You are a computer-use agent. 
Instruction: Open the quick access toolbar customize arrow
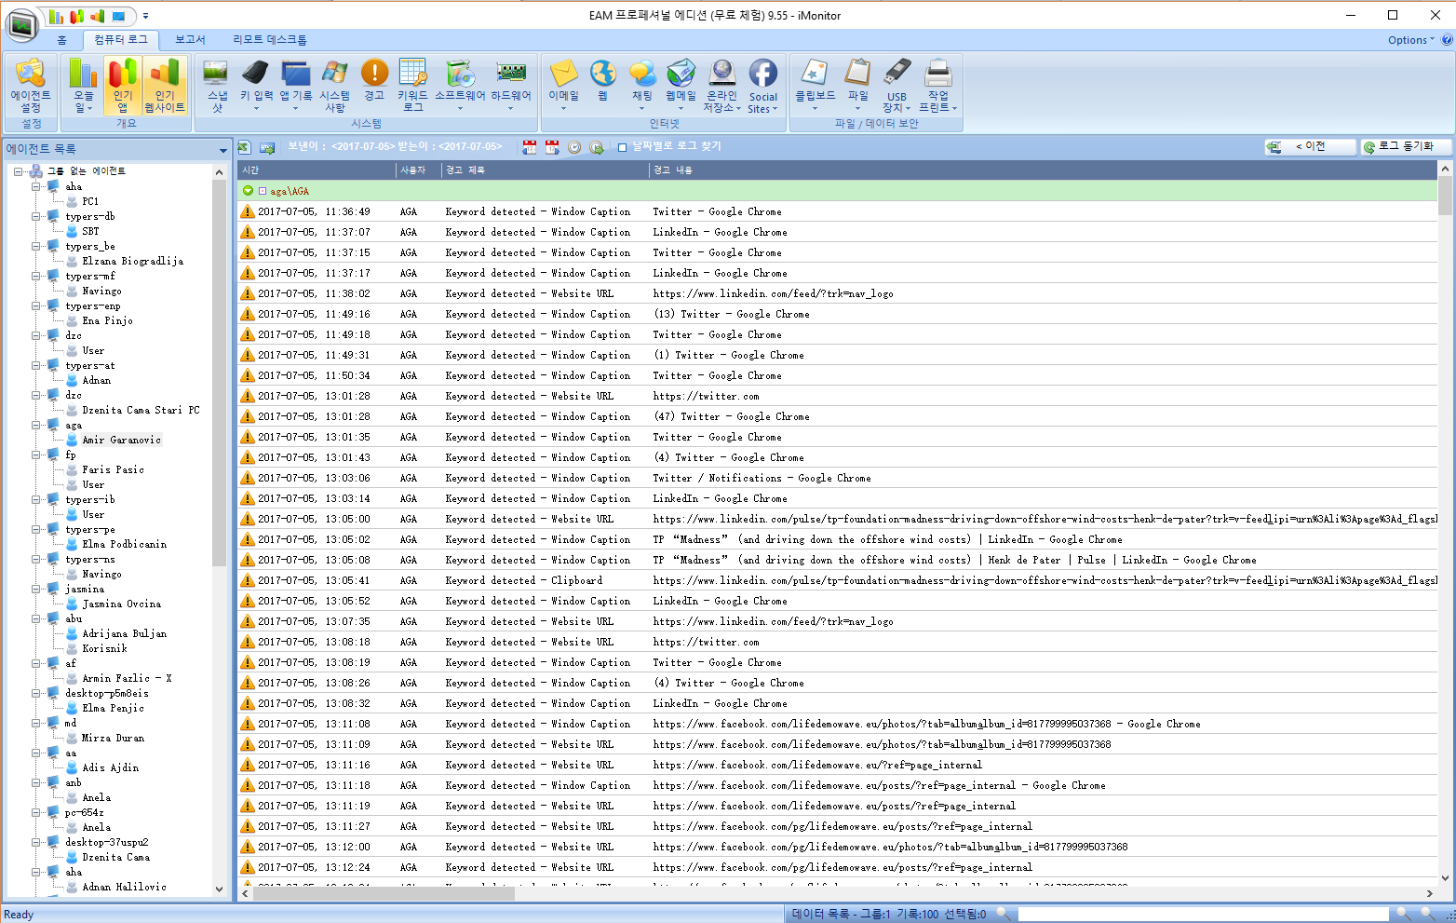click(x=145, y=16)
